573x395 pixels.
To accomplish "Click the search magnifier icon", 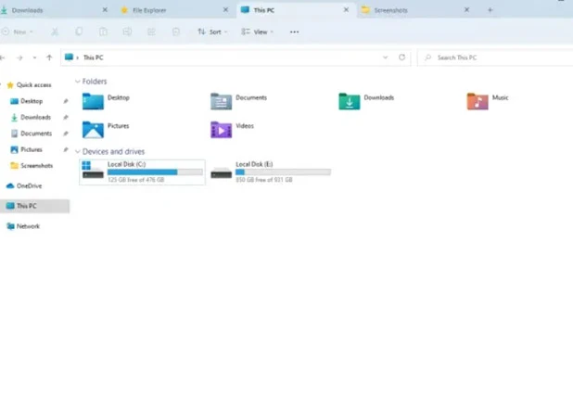I will coord(428,57).
